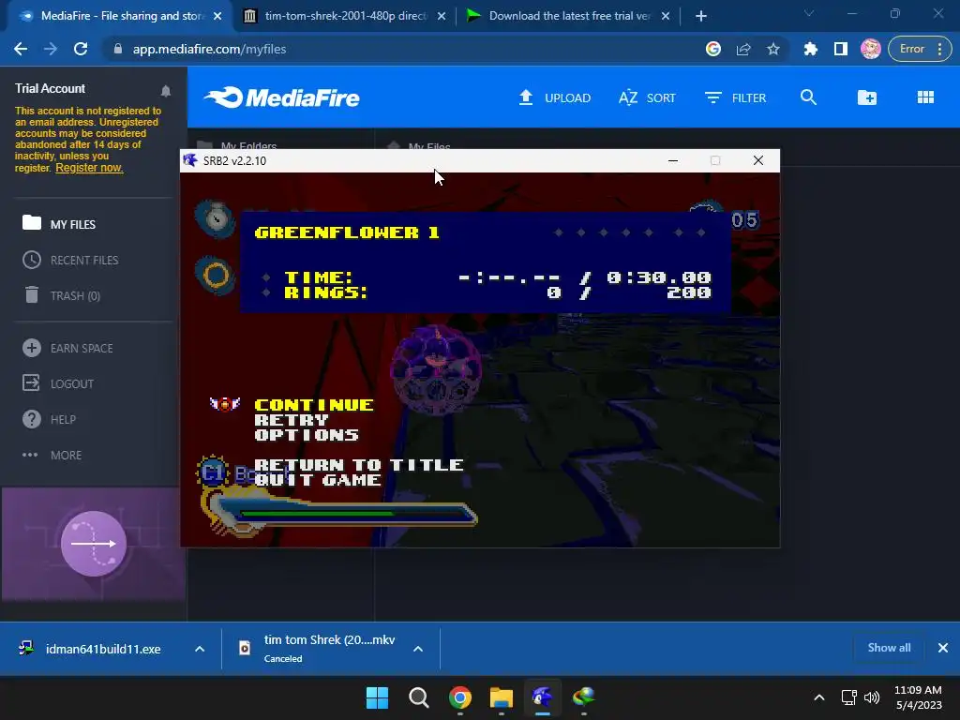
Task: Select Quit Game in SRB2 menu
Action: pyautogui.click(x=318, y=480)
